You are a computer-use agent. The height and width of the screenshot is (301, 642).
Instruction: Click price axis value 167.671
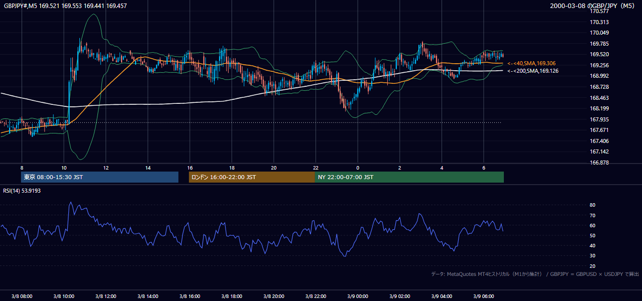pyautogui.click(x=599, y=130)
